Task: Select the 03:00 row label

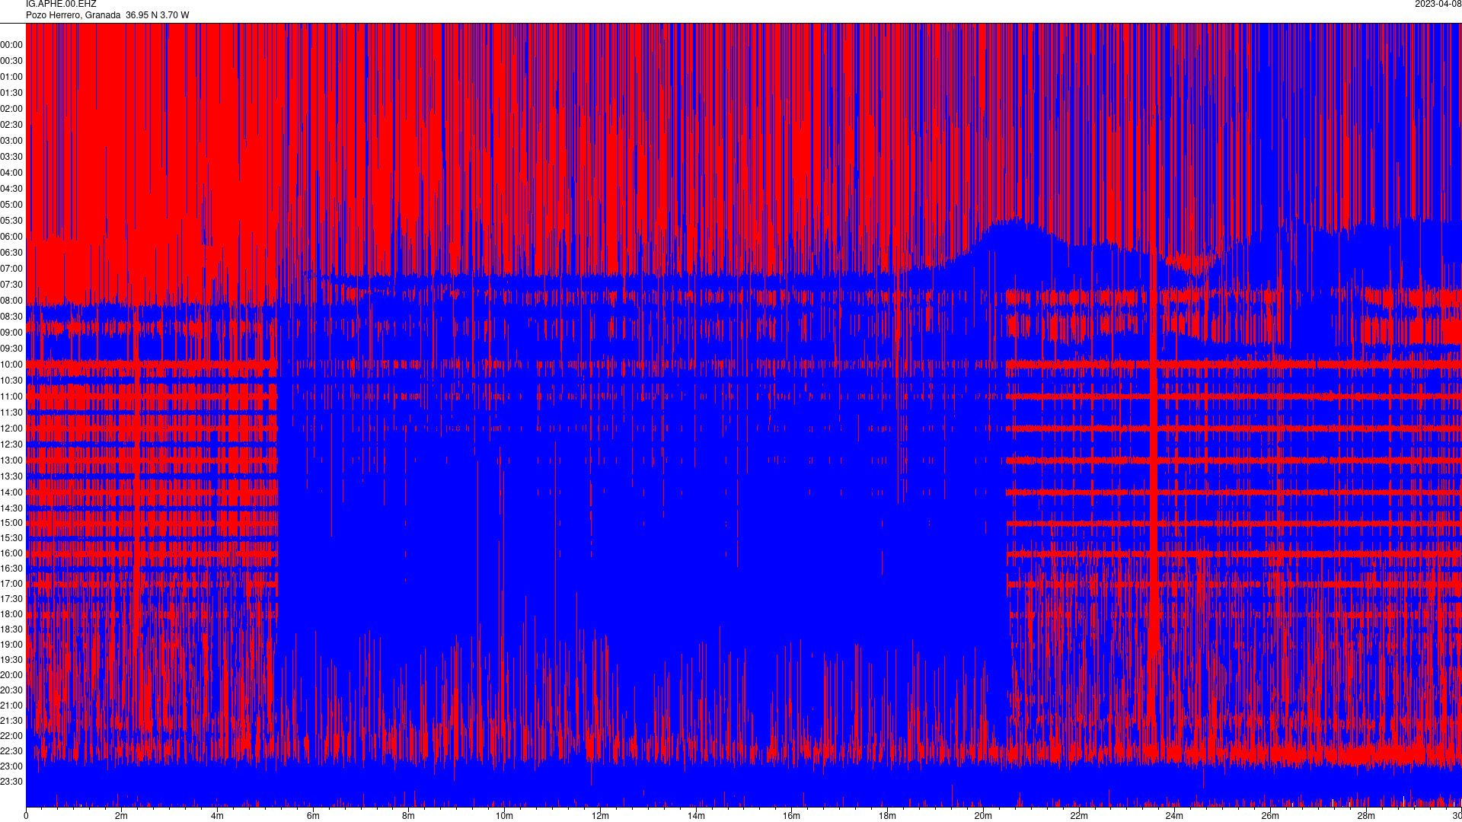Action: tap(11, 141)
